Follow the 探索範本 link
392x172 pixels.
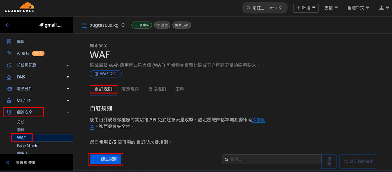click(259, 120)
